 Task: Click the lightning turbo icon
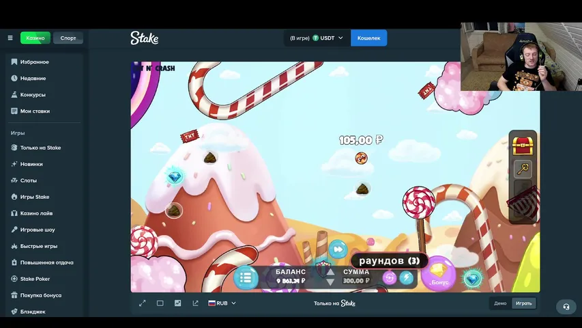click(x=406, y=277)
